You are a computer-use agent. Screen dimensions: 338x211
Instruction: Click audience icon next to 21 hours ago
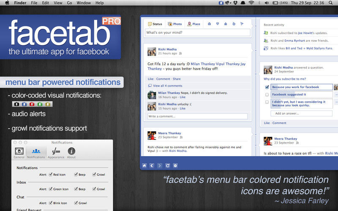click(x=181, y=53)
